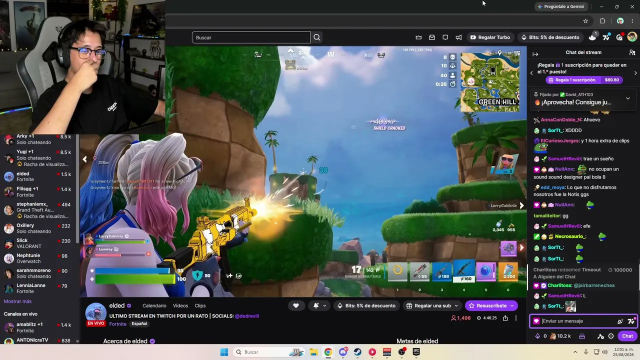The image size is (640, 360).
Task: Click the 7TV emote icon in message box
Action: [x=630, y=321]
